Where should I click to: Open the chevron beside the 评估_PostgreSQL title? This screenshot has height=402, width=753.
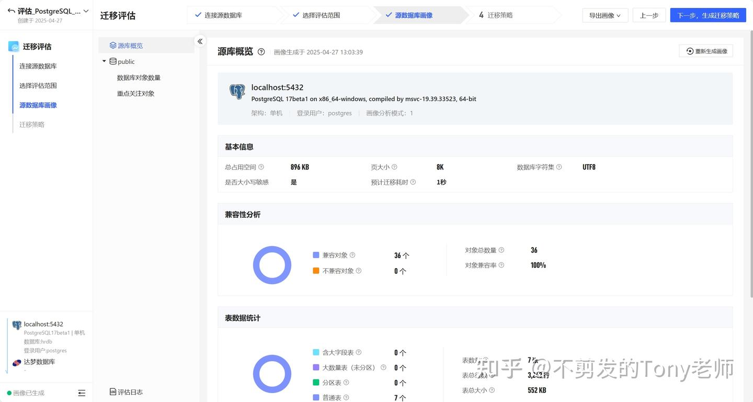pyautogui.click(x=85, y=11)
